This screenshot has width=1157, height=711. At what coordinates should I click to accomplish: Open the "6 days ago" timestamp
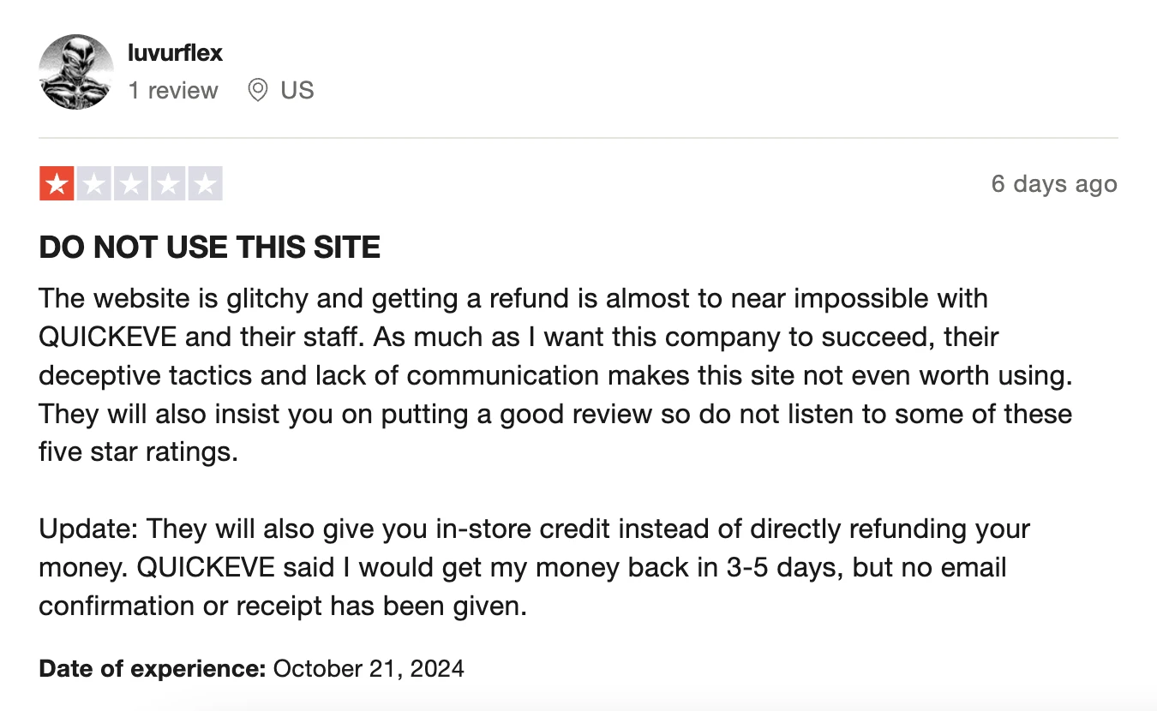(x=1054, y=184)
